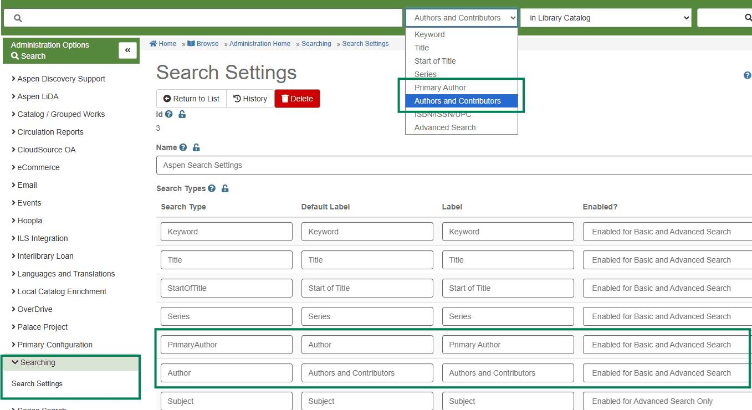Image resolution: width=752 pixels, height=410 pixels.
Task: Click the Label field in the Subject row
Action: point(508,401)
